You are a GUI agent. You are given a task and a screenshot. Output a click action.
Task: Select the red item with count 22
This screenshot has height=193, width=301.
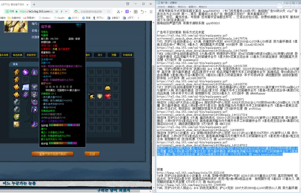pyautogui.click(x=108, y=96)
